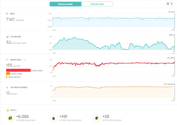Click the +491 calories value

click(x=63, y=116)
